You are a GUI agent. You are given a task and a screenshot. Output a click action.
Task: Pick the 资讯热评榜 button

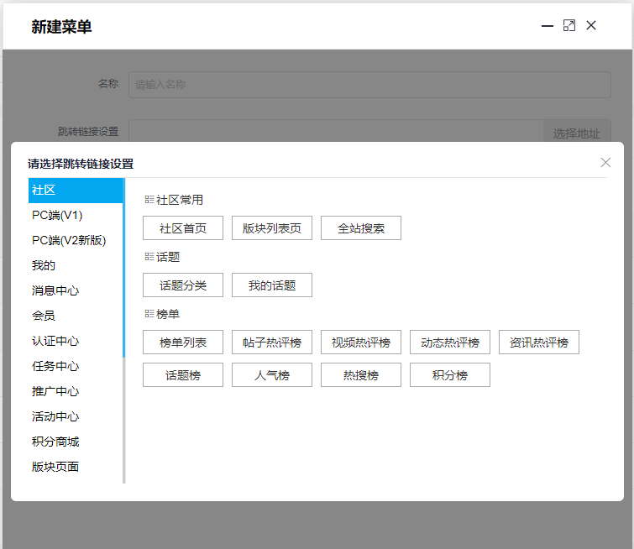point(539,342)
